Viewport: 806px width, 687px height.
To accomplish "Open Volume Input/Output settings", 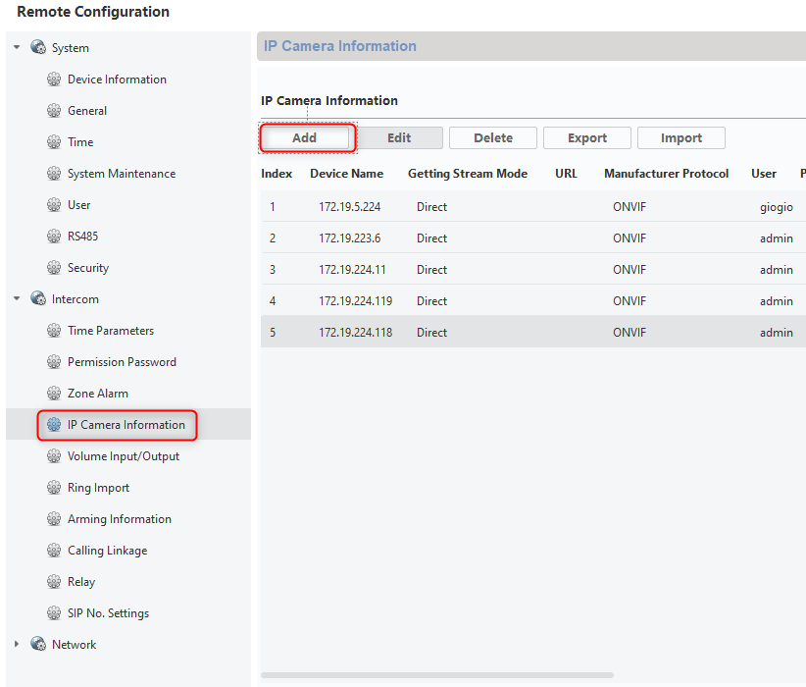I will (x=124, y=456).
